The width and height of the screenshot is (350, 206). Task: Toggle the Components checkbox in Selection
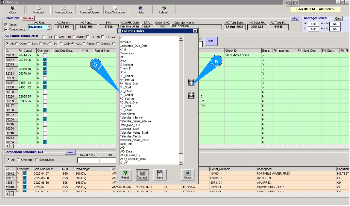tap(6, 29)
